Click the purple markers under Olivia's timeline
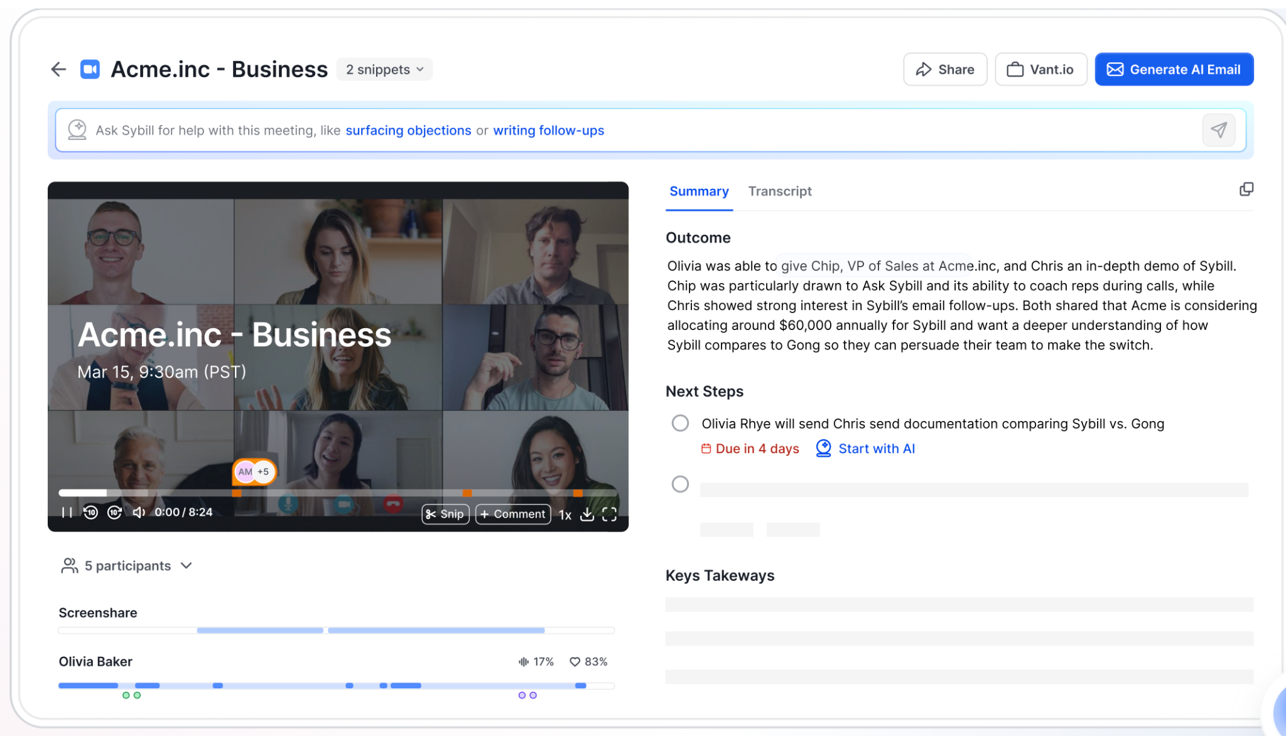The height and width of the screenshot is (736, 1286). click(x=527, y=695)
